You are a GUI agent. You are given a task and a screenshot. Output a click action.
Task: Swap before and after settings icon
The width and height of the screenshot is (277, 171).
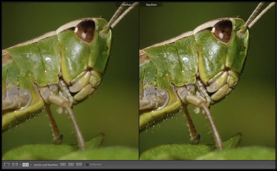(79, 165)
